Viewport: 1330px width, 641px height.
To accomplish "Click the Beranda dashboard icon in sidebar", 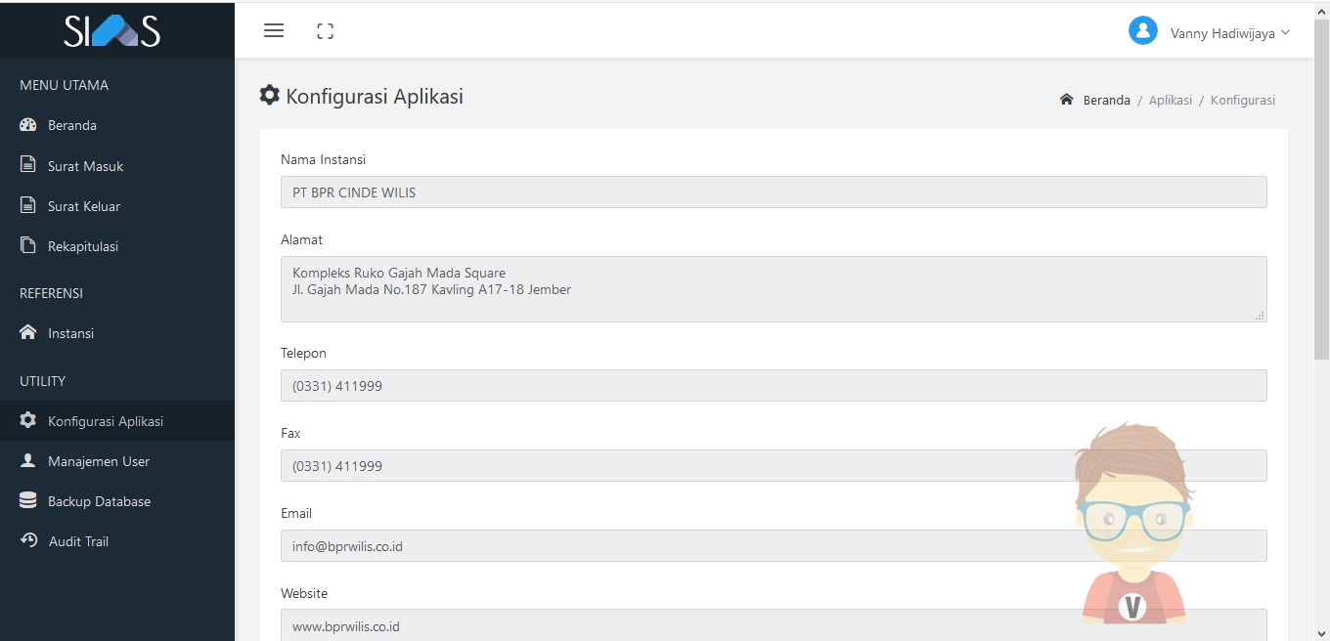I will [x=28, y=125].
